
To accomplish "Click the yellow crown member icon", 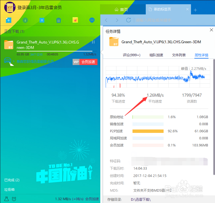I will [x=75, y=20].
